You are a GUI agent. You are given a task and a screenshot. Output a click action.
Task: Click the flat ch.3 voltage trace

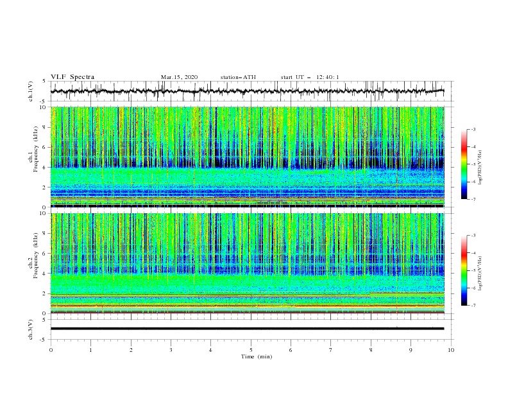pos(247,329)
